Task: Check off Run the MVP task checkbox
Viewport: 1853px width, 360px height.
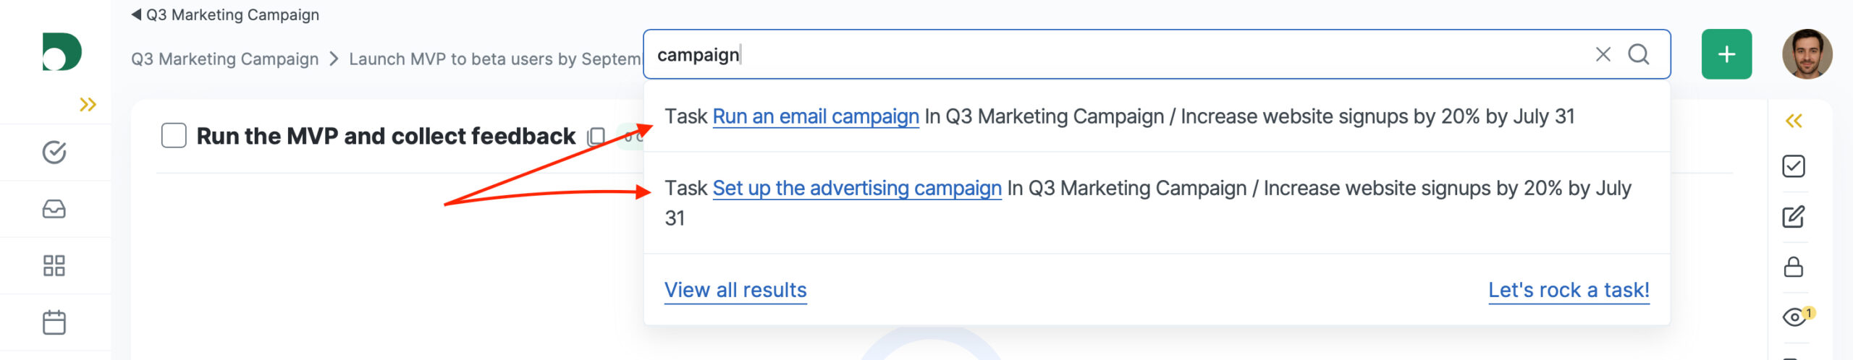Action: click(x=174, y=136)
